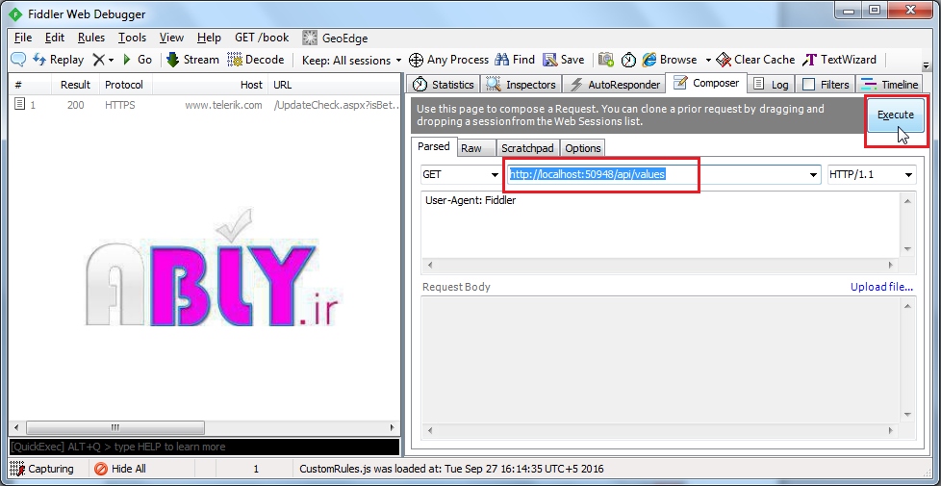Sort sessions by Result column header
This screenshot has height=486, width=941.
tap(75, 85)
